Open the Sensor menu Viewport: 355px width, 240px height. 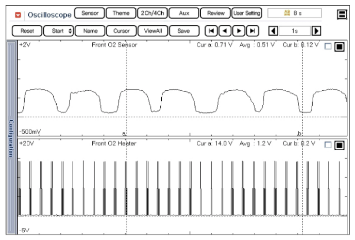point(89,13)
